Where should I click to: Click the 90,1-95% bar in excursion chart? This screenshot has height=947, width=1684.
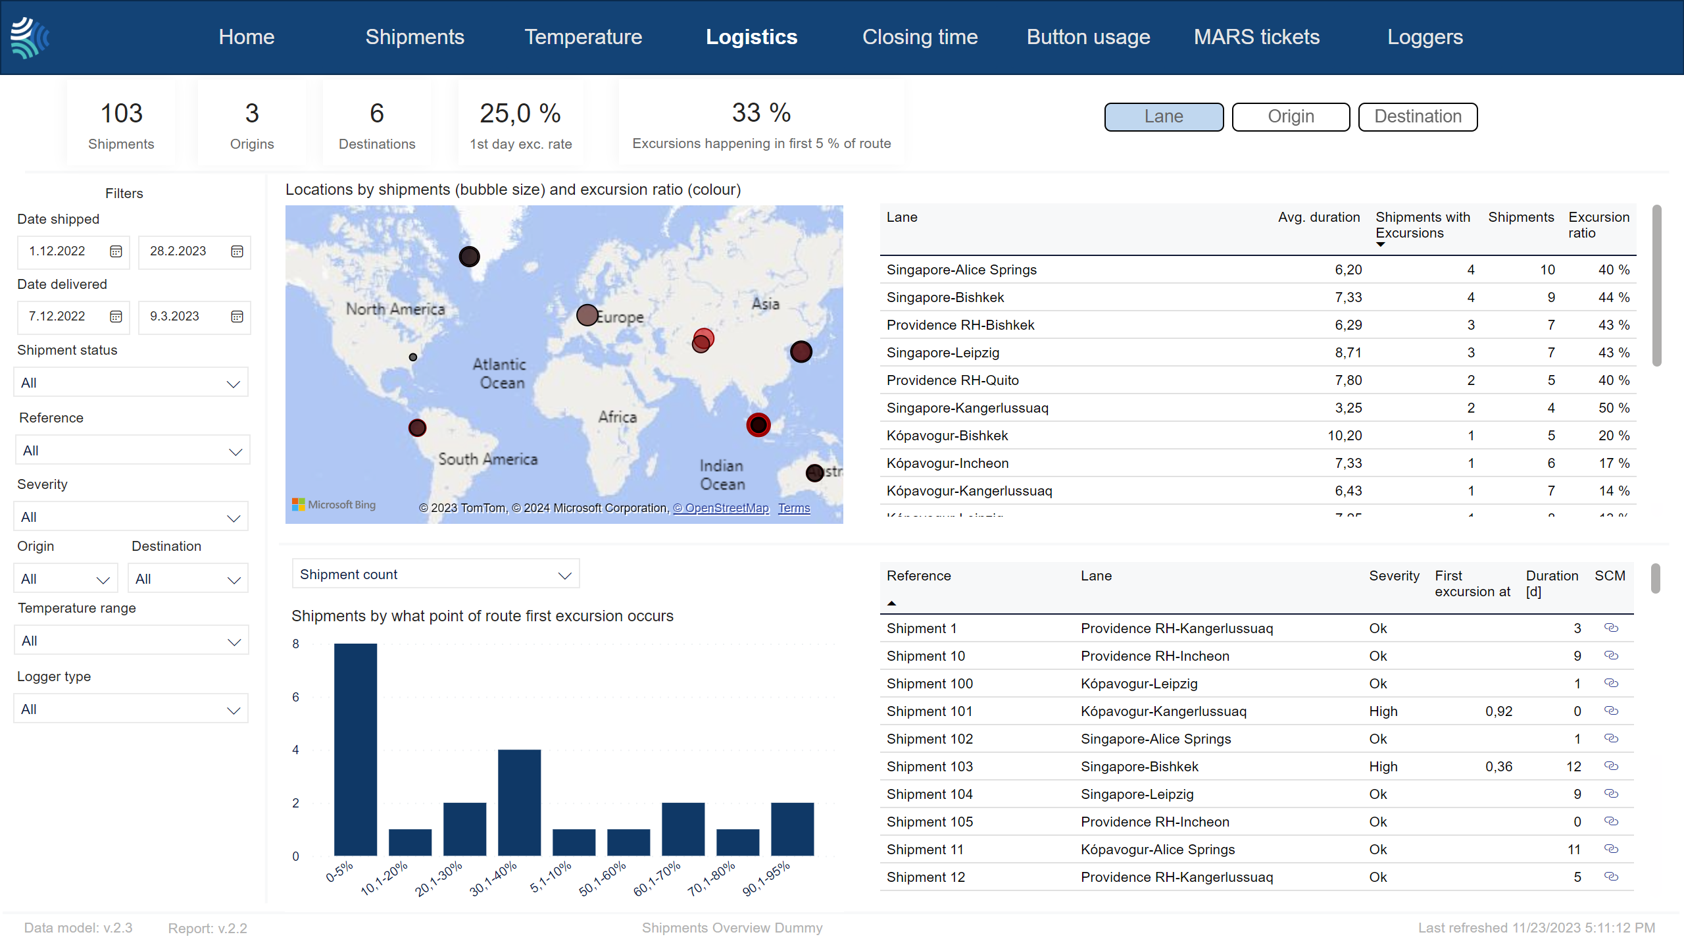792,829
